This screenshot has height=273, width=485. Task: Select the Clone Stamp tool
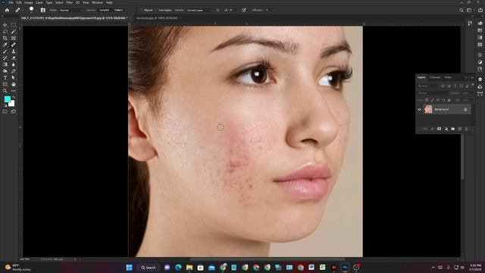(x=14, y=52)
